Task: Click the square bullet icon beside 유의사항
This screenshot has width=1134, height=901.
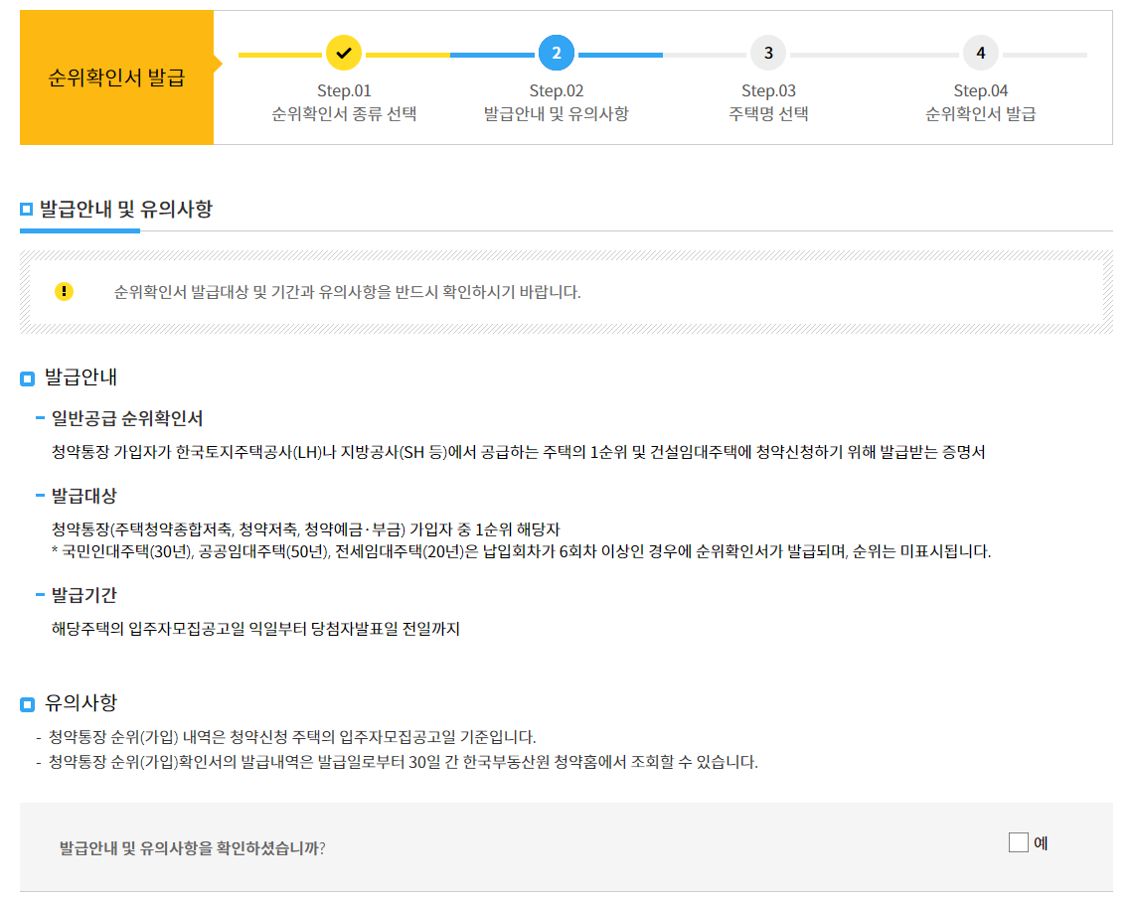Action: (28, 704)
